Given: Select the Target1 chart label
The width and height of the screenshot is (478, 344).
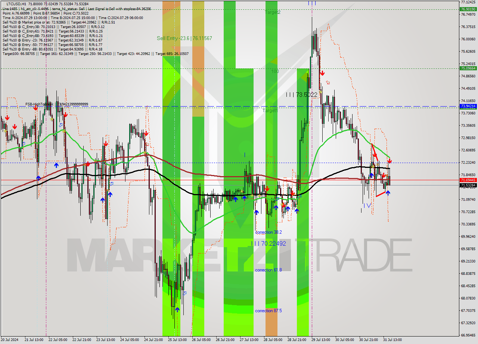Looking at the screenshot, I should 270,111.
